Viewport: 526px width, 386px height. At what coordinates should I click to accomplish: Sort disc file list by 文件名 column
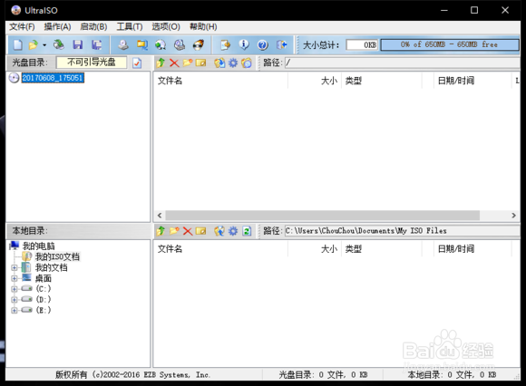point(220,81)
